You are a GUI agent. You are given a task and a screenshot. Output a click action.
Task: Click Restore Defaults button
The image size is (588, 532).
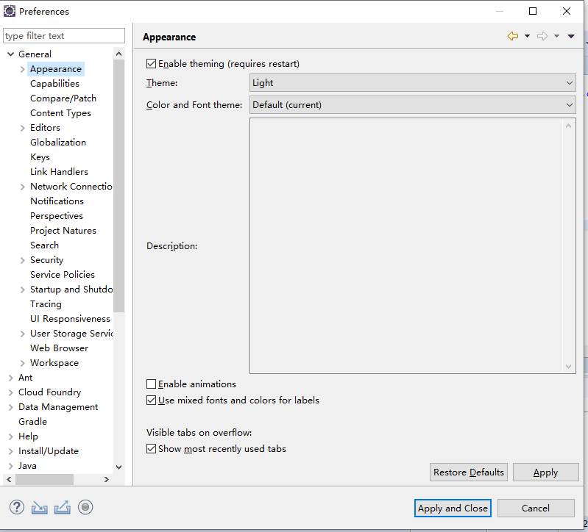468,472
